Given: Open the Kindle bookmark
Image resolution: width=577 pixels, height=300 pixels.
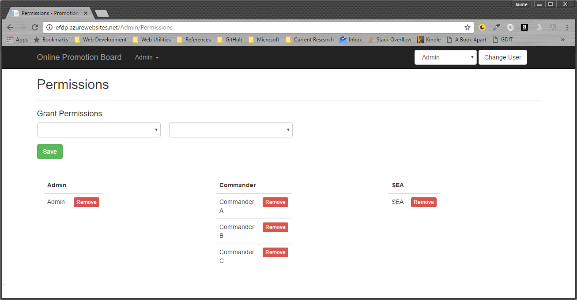Looking at the screenshot, I should coord(429,40).
